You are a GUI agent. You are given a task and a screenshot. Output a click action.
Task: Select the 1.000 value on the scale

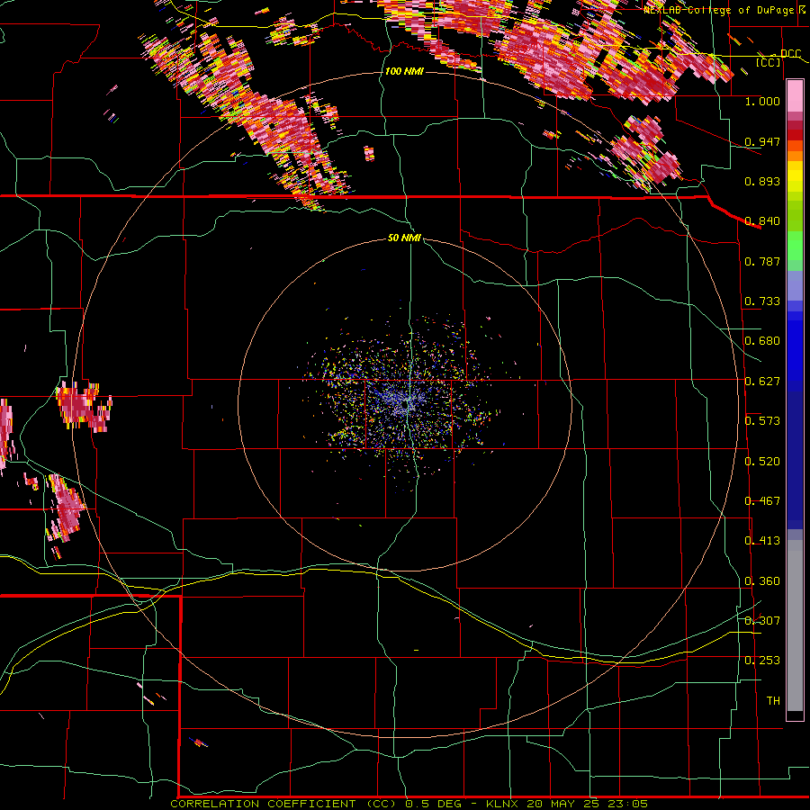point(762,101)
